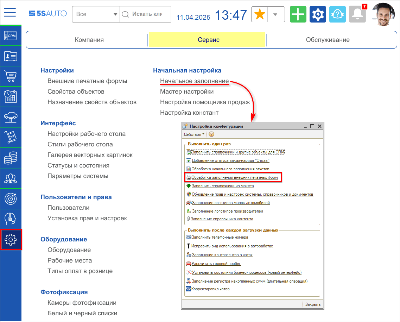
Task: Open the "Все" search filter dropdown
Action: [96, 14]
